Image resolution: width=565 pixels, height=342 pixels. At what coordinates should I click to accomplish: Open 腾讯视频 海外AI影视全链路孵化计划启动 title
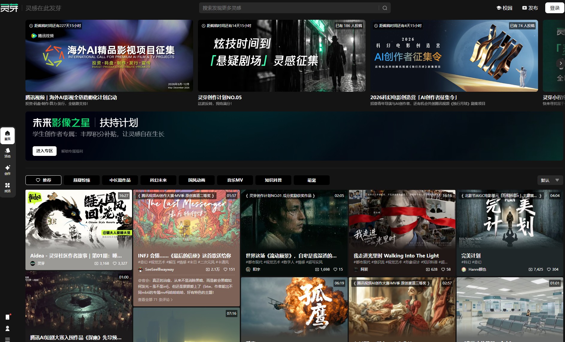(x=71, y=97)
